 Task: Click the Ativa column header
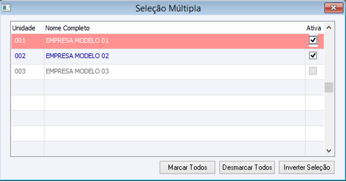click(x=314, y=28)
